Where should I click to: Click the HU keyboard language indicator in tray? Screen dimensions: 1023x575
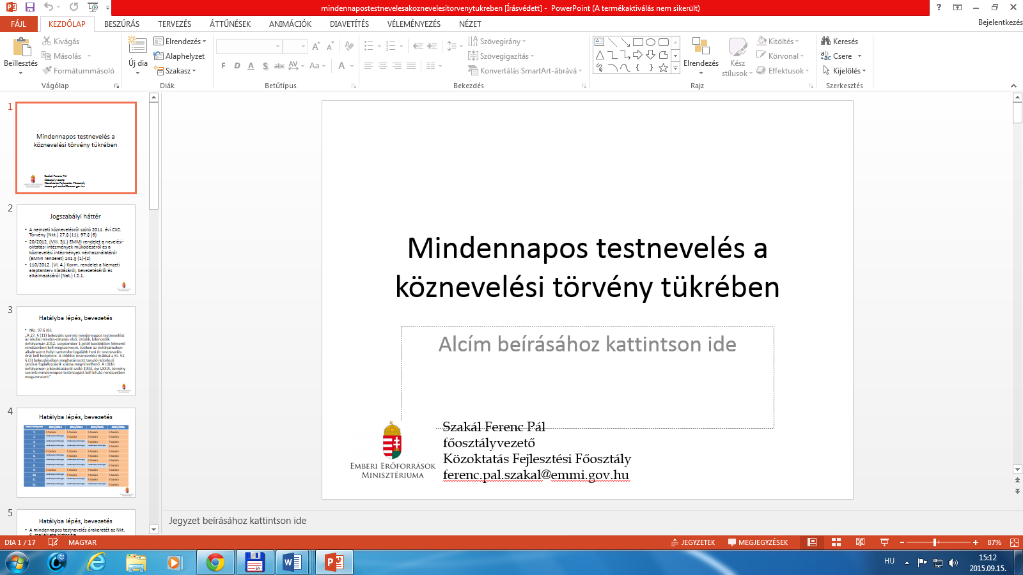(889, 560)
